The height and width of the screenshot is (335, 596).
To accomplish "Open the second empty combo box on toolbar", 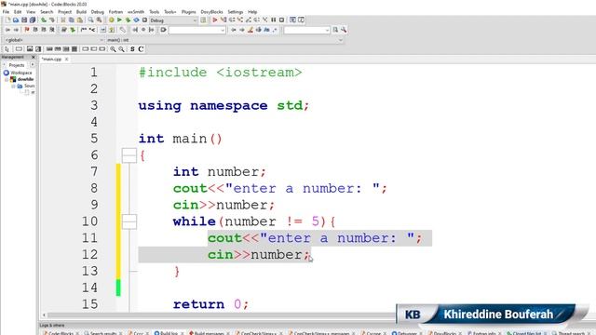I will 306,30.
